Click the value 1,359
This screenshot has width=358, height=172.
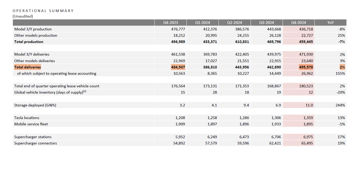pyautogui.click(x=308, y=118)
